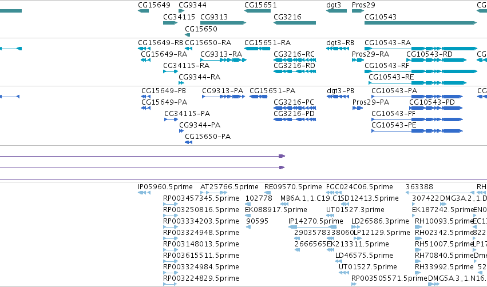
Task: Click transcript label CG10543-RE
Action: [x=391, y=77]
